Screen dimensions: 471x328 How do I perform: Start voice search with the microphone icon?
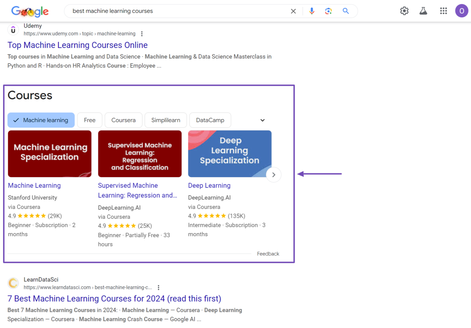[x=312, y=11]
